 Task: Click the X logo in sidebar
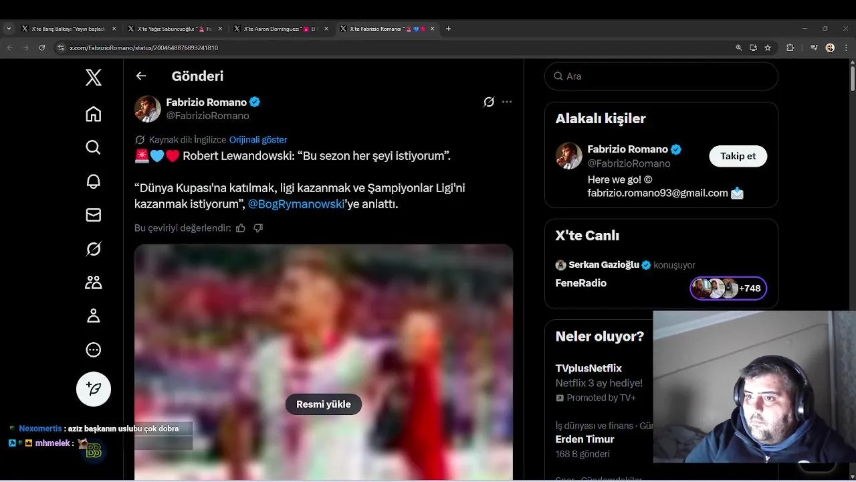click(94, 77)
